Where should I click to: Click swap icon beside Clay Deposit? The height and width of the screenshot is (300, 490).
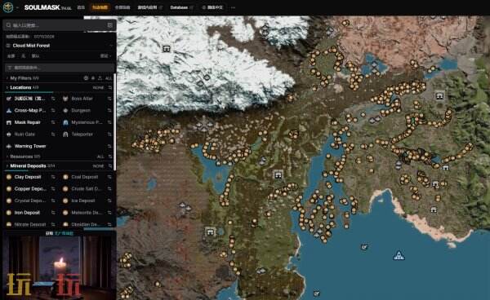pos(53,177)
